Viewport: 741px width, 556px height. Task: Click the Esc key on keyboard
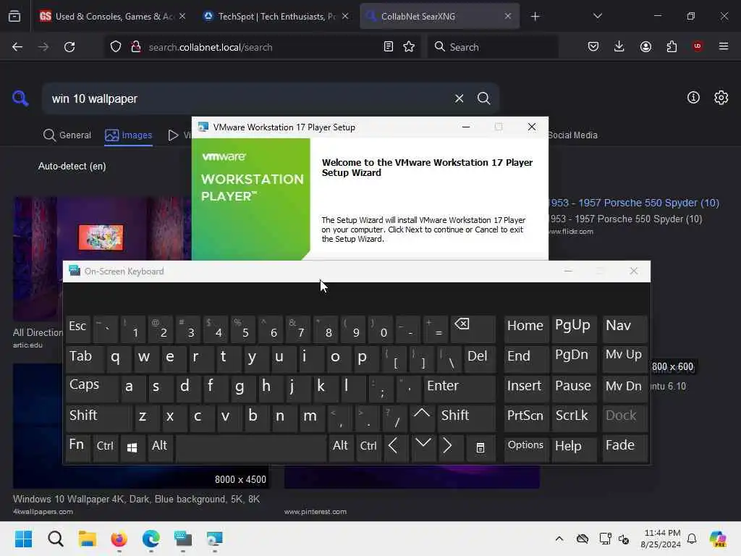click(77, 328)
